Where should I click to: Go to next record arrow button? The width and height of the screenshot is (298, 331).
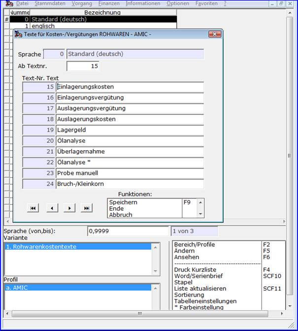[x=69, y=208]
